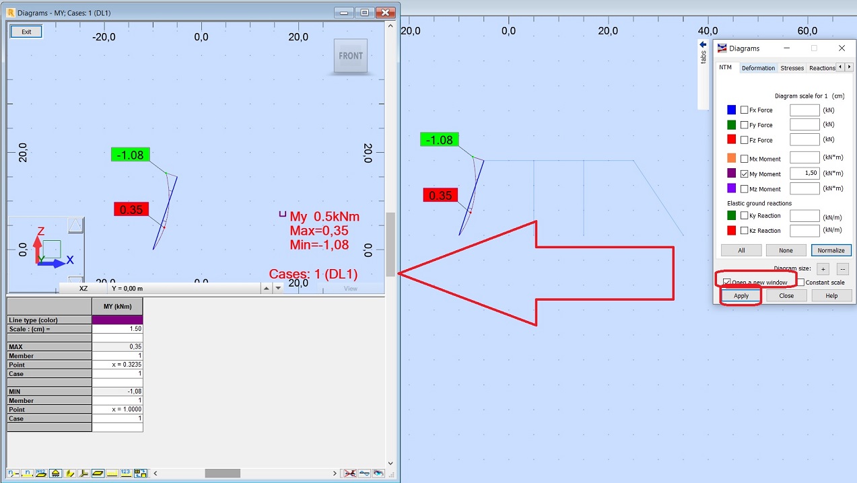The image size is (857, 483).
Task: Click the Exit button in diagram window
Action: [25, 31]
